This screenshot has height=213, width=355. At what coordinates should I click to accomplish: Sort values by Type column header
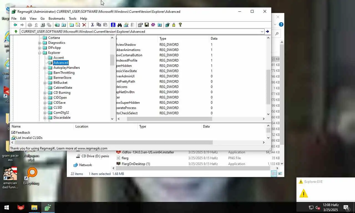pyautogui.click(x=183, y=39)
